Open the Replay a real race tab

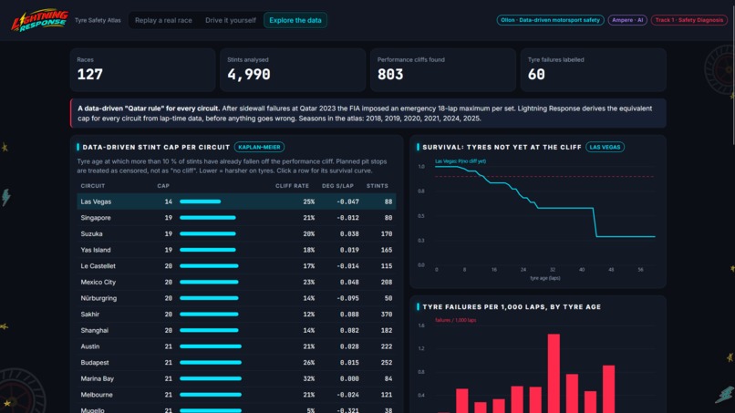pos(163,20)
